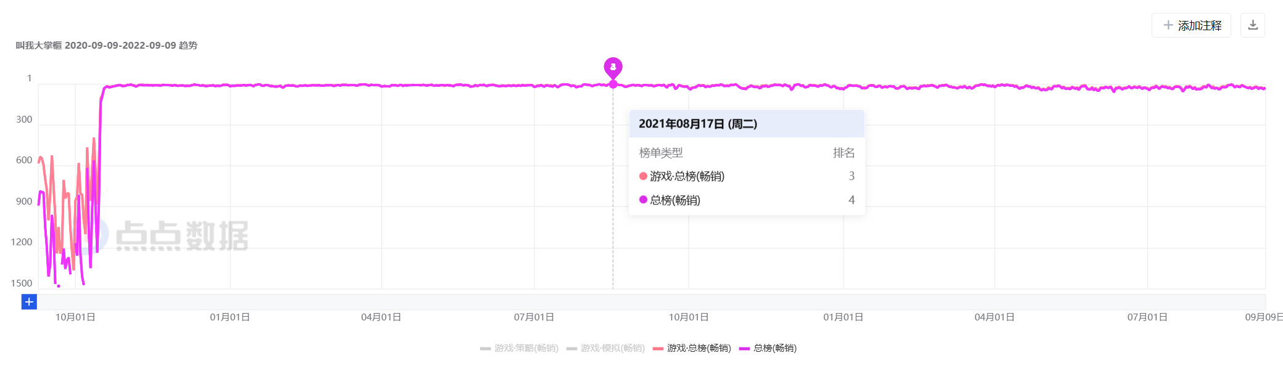1283x366 pixels.
Task: Hide the 游戏·总榜(畅销) legend series
Action: 692,348
